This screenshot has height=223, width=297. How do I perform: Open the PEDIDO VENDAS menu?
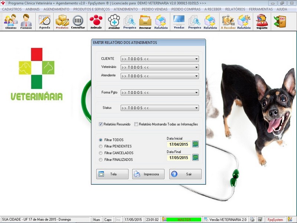click(154, 9)
